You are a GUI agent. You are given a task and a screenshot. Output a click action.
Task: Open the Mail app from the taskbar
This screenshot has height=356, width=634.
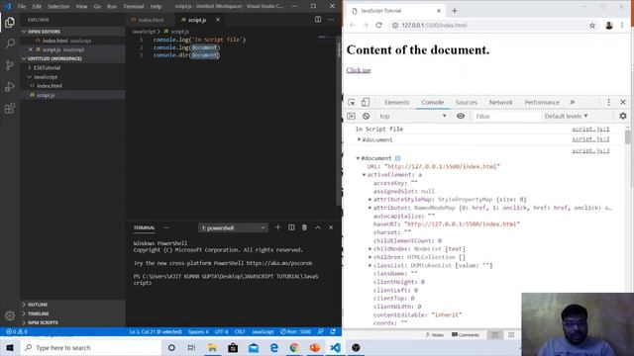click(254, 347)
